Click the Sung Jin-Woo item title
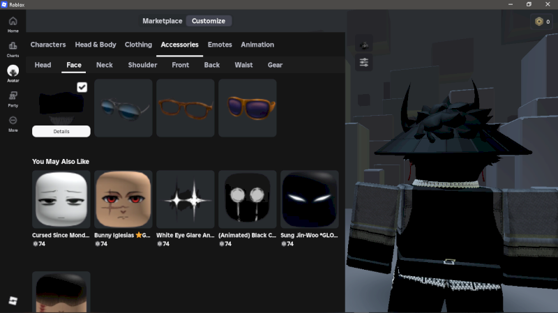The image size is (558, 313). click(309, 235)
